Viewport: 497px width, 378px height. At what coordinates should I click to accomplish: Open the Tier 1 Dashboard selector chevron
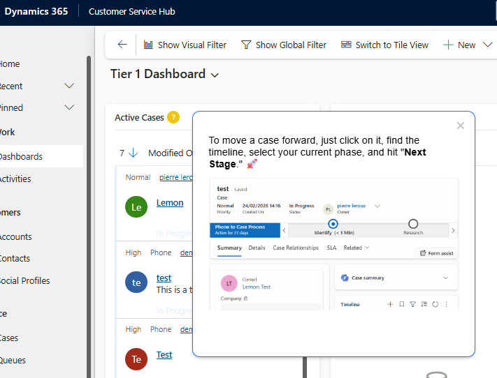pos(215,75)
